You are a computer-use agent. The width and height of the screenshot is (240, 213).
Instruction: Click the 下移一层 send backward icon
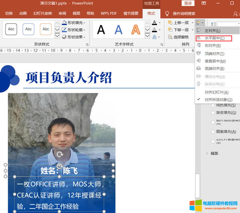pos(169,30)
